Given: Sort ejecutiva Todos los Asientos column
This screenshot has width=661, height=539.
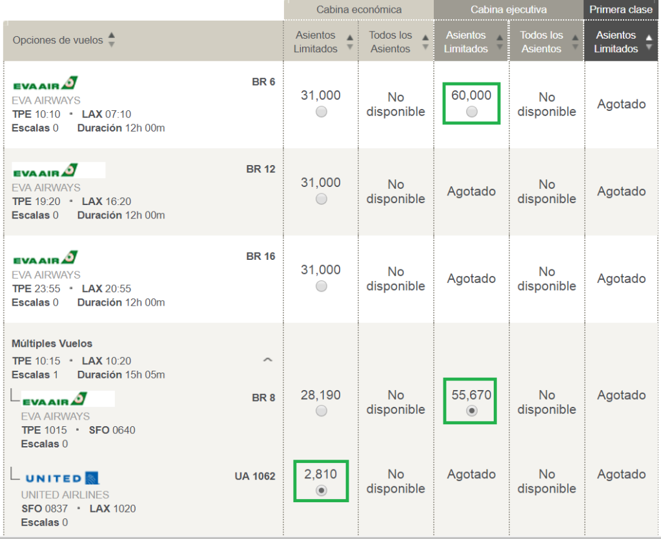Looking at the screenshot, I should click(575, 42).
